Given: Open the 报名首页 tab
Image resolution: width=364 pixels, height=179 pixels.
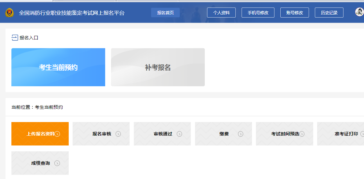Looking at the screenshot, I should tap(165, 13).
